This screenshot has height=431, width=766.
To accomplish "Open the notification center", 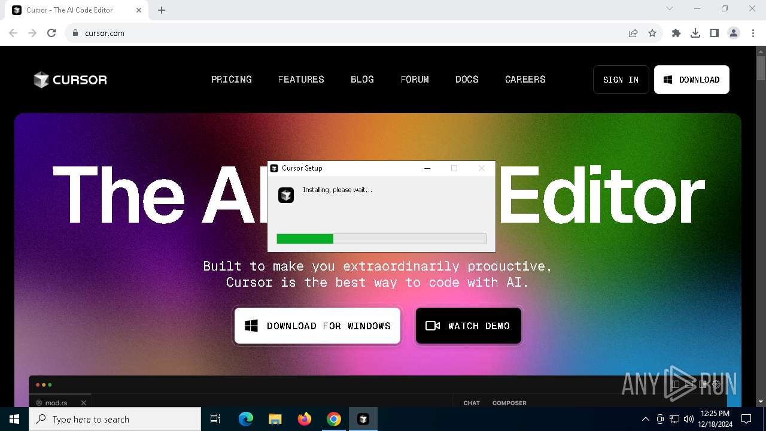I will (746, 419).
